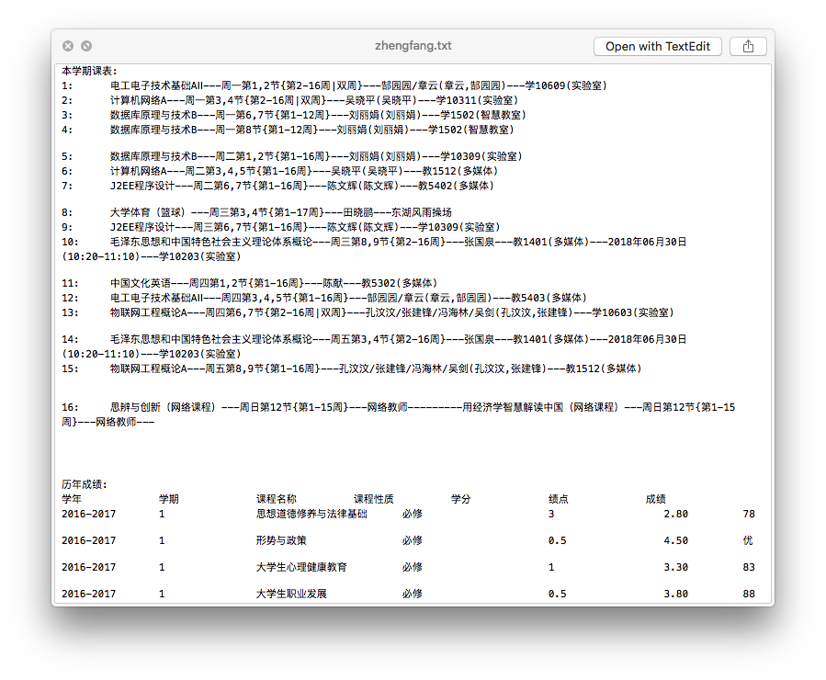826x680 pixels.
Task: Click the 大学生心理健康教育 course row
Action: click(301, 567)
